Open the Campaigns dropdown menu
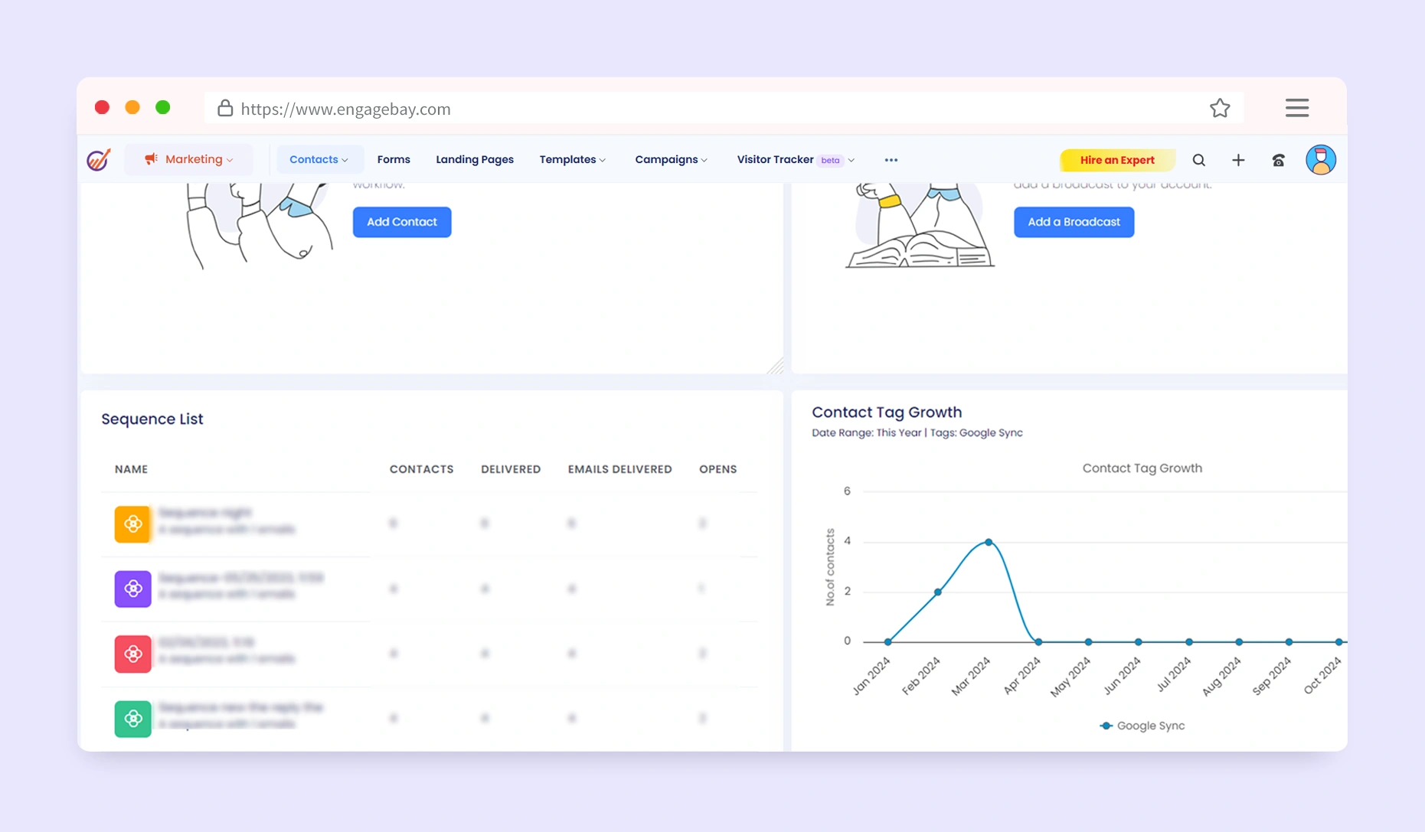 671,159
